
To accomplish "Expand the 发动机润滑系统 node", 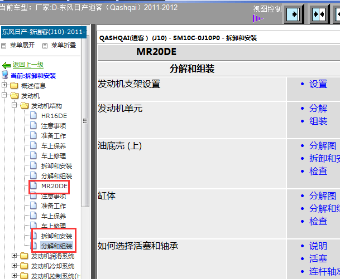I will 14,256.
